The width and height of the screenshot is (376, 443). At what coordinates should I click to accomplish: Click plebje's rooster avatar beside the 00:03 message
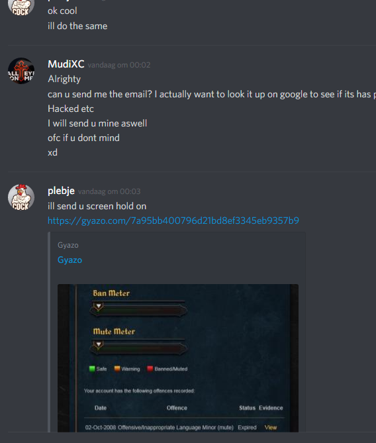(x=21, y=197)
